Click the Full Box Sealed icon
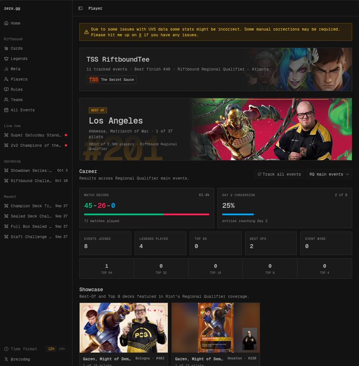 (x=6, y=227)
